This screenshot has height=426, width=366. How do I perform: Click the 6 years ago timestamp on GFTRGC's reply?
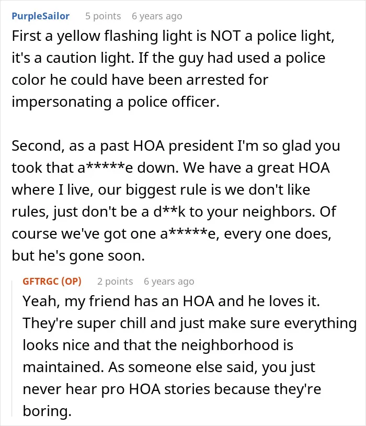click(169, 281)
